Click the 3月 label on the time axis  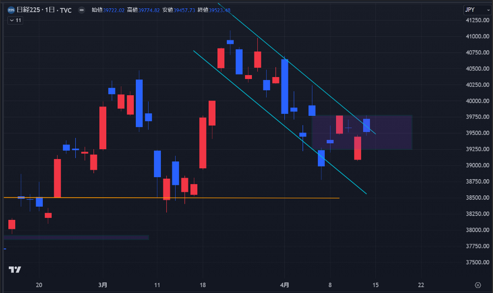(x=103, y=285)
